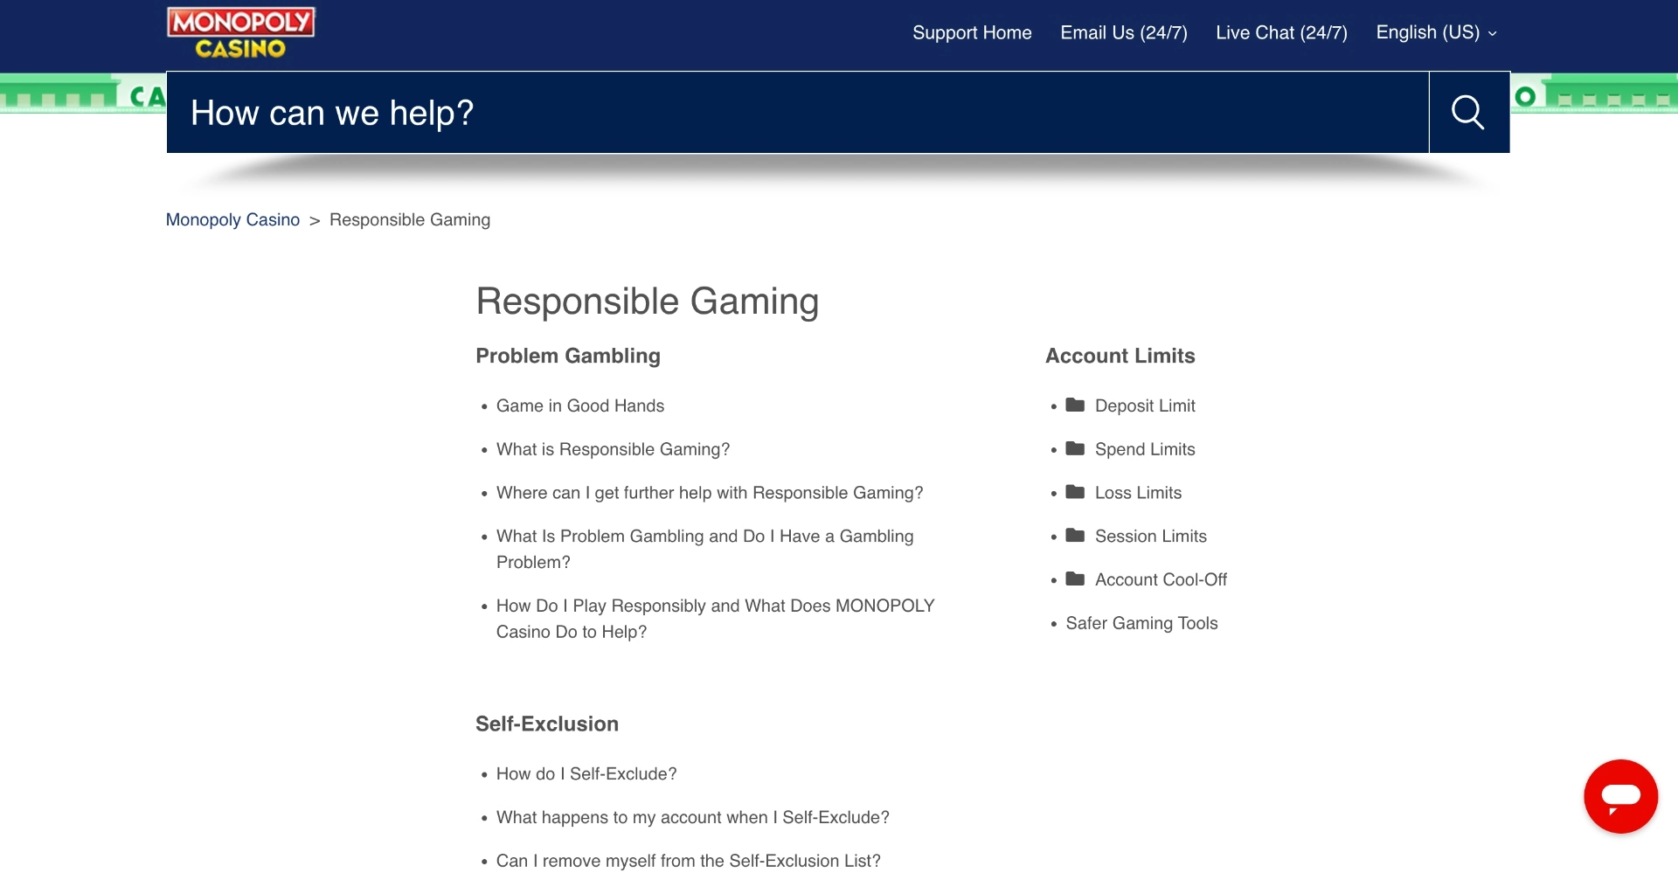This screenshot has height=873, width=1678.
Task: Go to Support Home
Action: [972, 32]
